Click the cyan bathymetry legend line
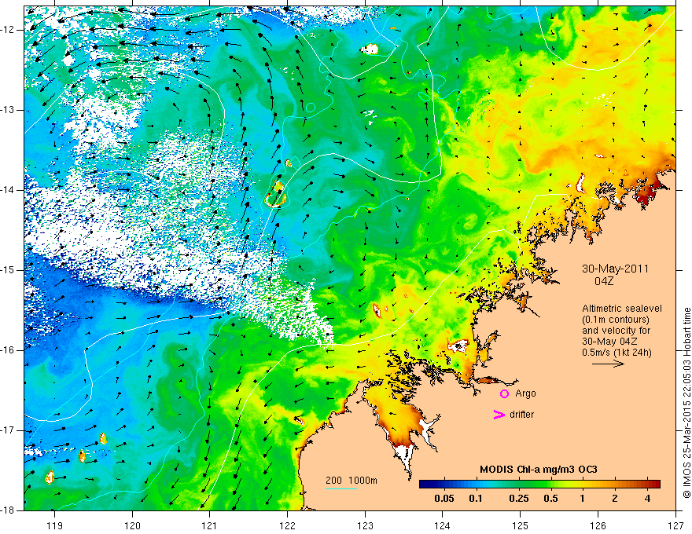 341,488
